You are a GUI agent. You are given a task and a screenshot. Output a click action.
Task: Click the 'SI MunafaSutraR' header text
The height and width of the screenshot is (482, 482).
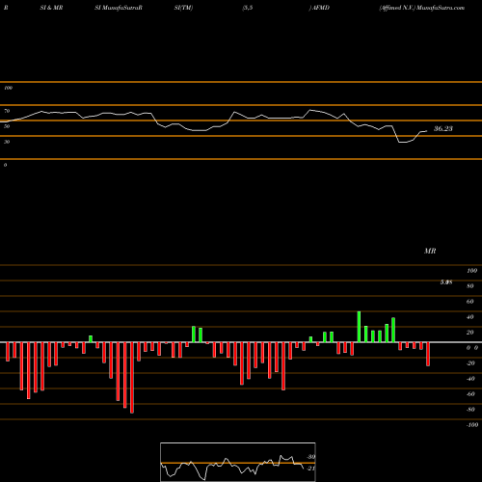119,8
